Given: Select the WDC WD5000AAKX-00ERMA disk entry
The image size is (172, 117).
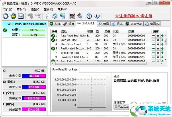Looking at the screenshot, I should tap(24, 29).
